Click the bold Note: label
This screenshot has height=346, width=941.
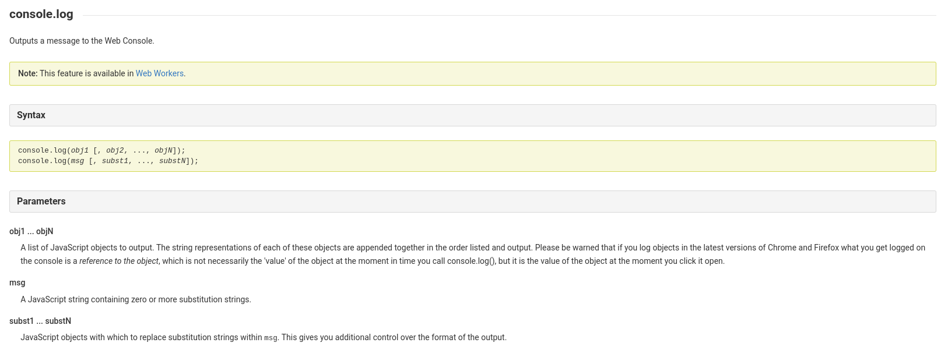click(27, 73)
